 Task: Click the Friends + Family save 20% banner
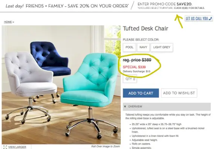pyautogui.click(x=67, y=6)
